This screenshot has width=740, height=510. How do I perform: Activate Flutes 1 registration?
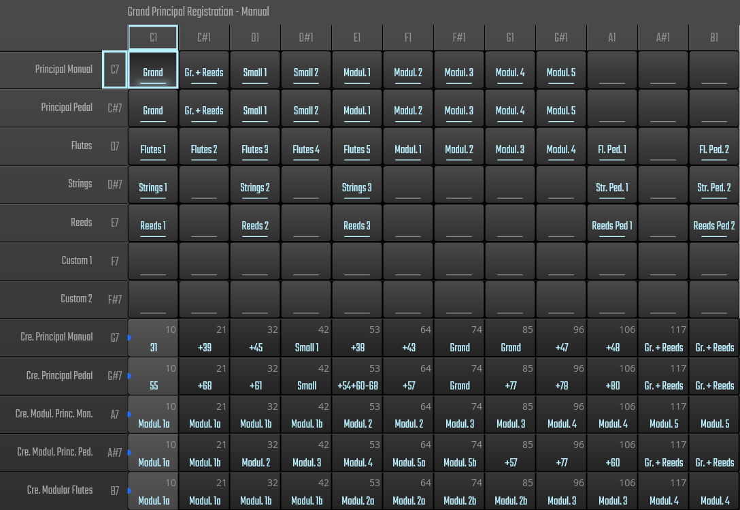point(153,146)
